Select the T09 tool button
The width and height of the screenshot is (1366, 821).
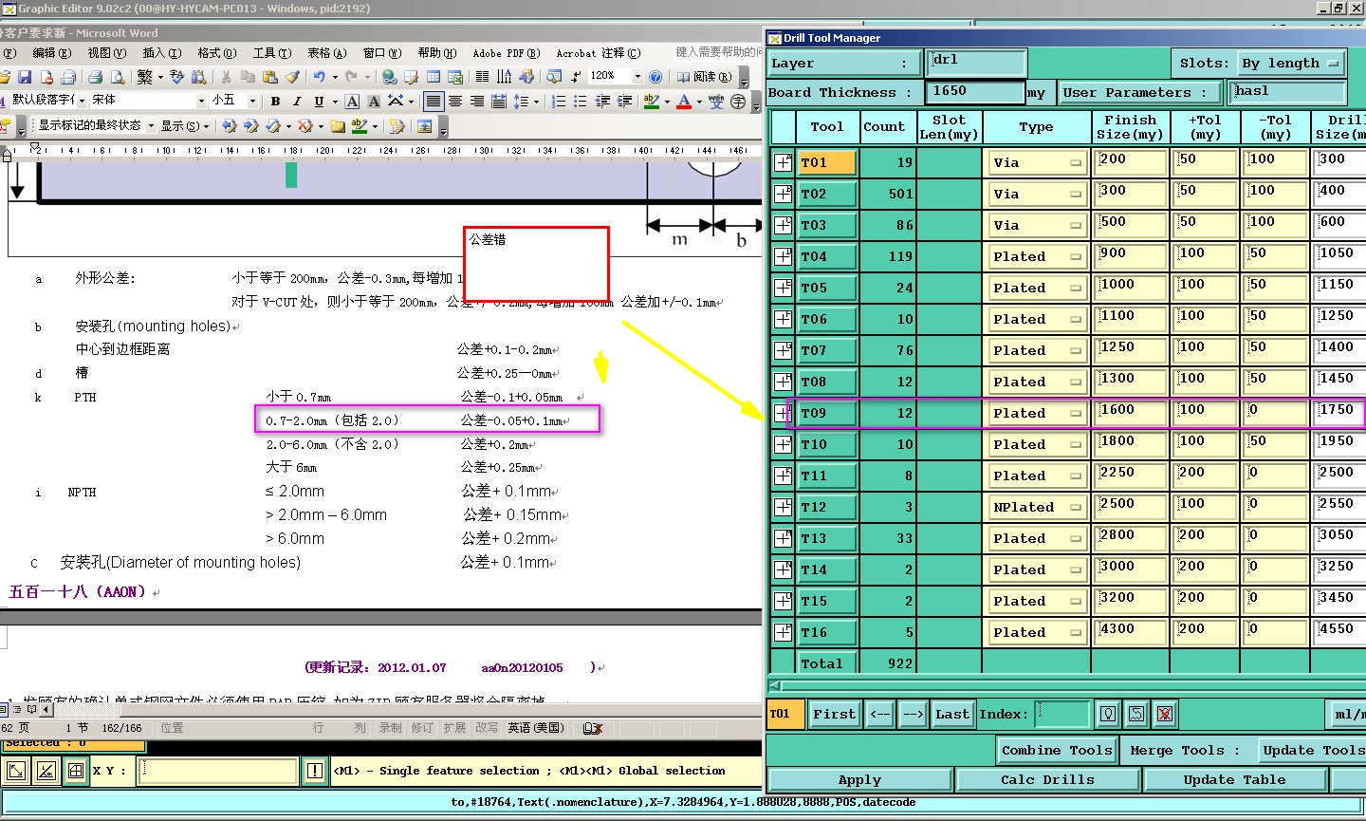826,413
